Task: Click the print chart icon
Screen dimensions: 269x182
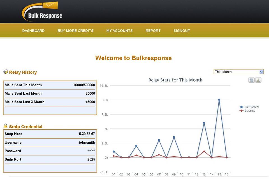Action: 251,80
